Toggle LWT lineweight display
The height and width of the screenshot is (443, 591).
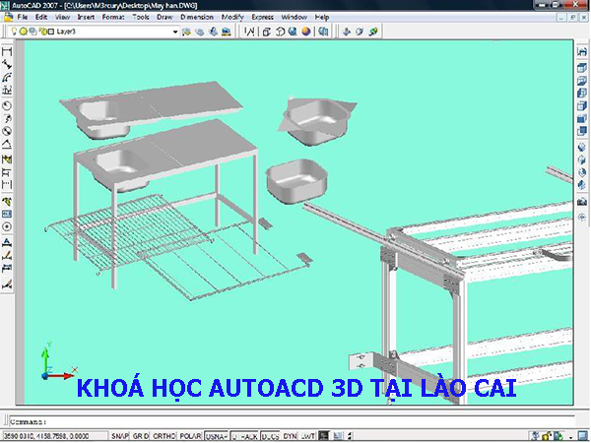pyautogui.click(x=308, y=436)
